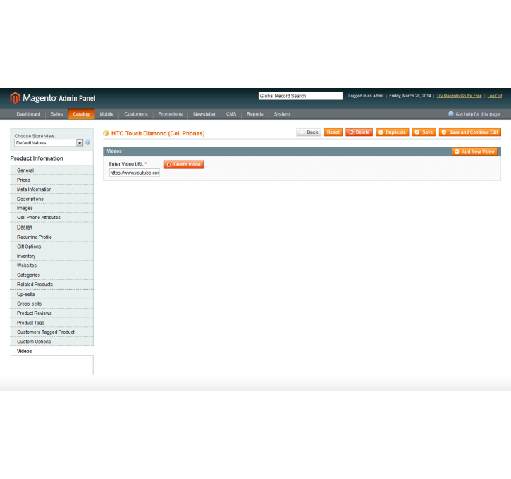The image size is (511, 479).
Task: Click the Save button
Action: point(424,132)
